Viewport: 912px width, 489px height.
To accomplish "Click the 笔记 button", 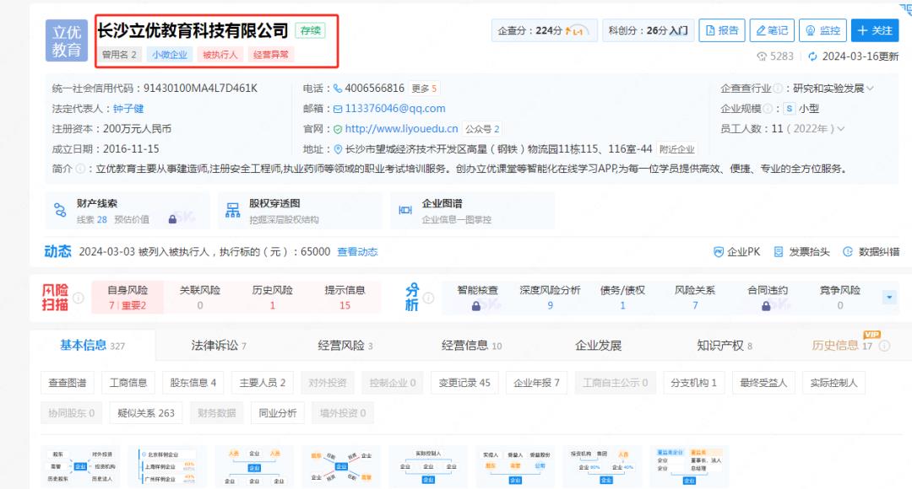I will click(772, 31).
